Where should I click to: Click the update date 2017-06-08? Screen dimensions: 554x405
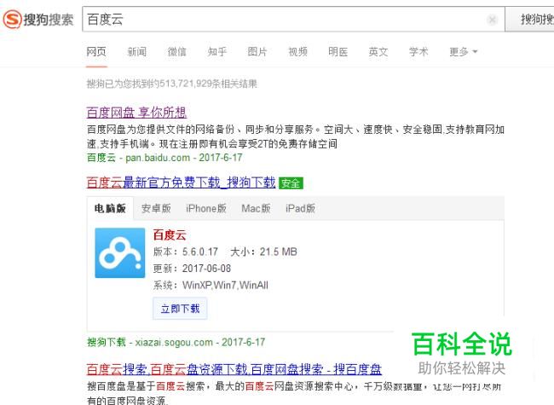[x=206, y=269]
